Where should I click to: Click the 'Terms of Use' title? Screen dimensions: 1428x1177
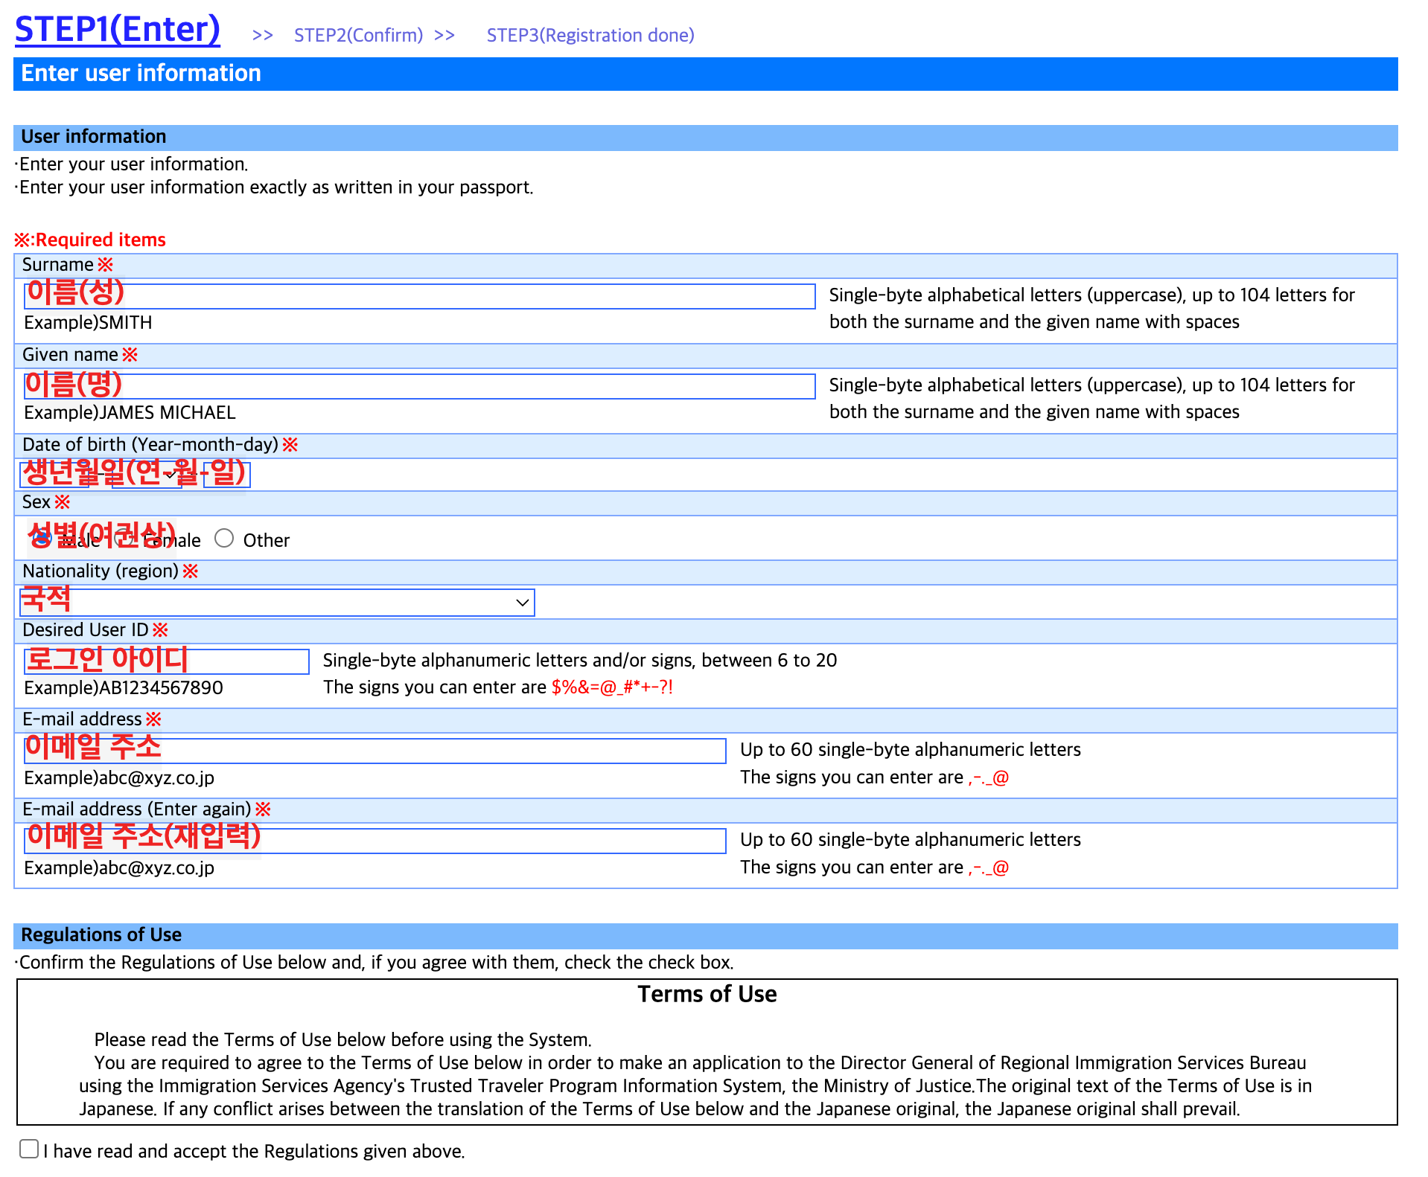point(707,995)
